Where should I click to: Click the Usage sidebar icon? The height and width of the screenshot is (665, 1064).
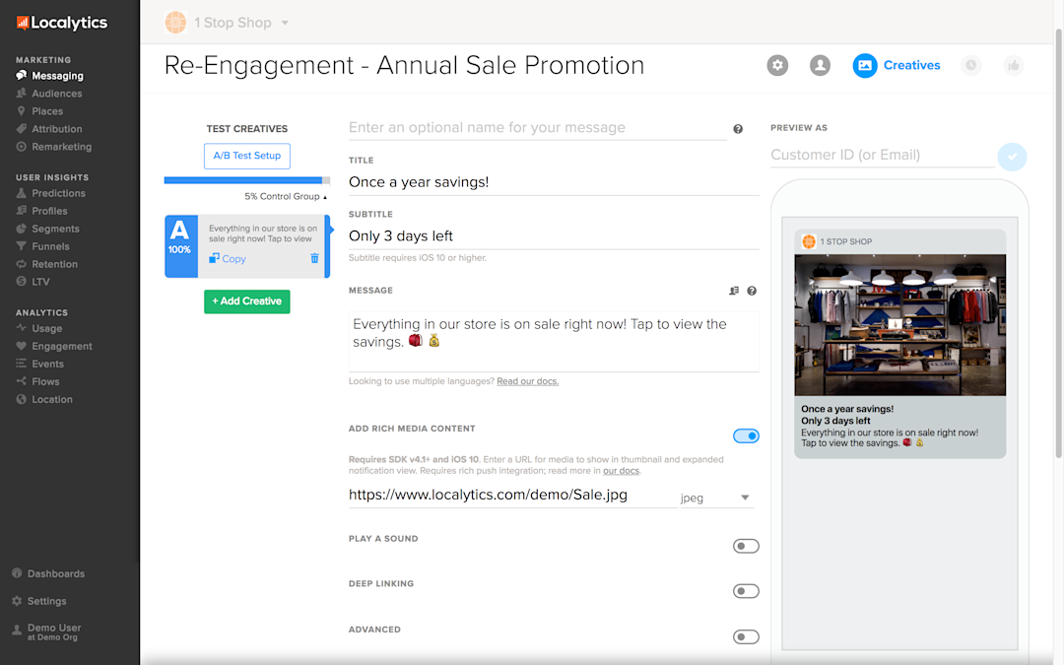point(21,328)
